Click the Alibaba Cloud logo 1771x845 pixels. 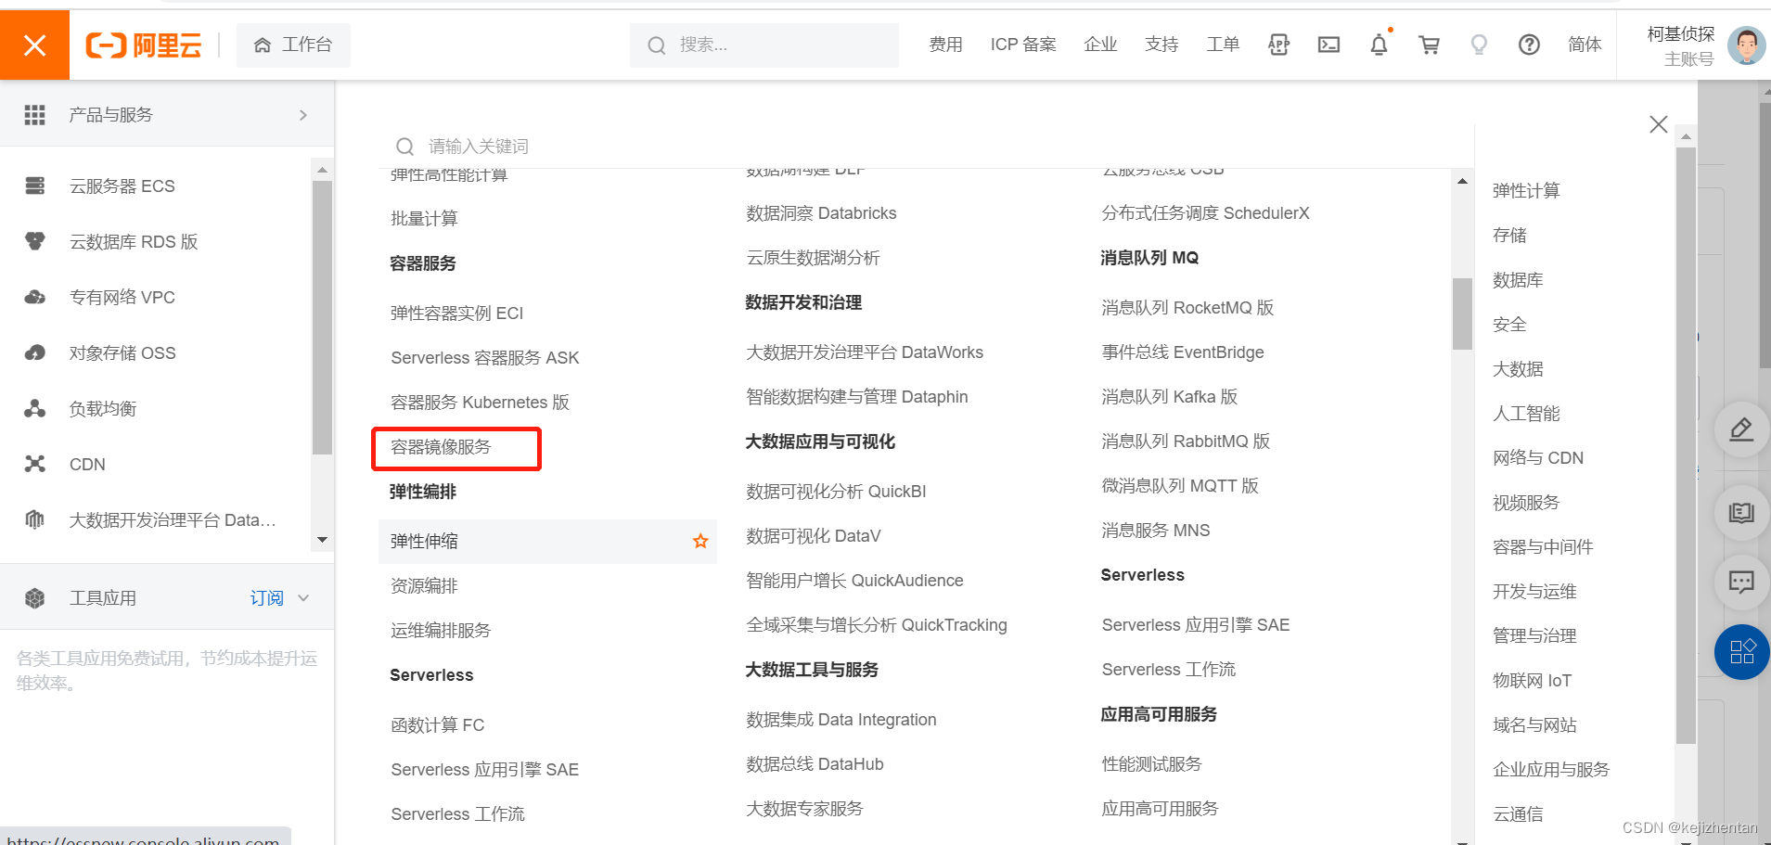(x=144, y=45)
